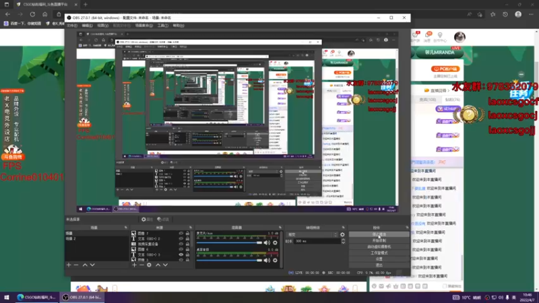
Task: Pop out the audio mixer dock header icon
Action: point(280,228)
